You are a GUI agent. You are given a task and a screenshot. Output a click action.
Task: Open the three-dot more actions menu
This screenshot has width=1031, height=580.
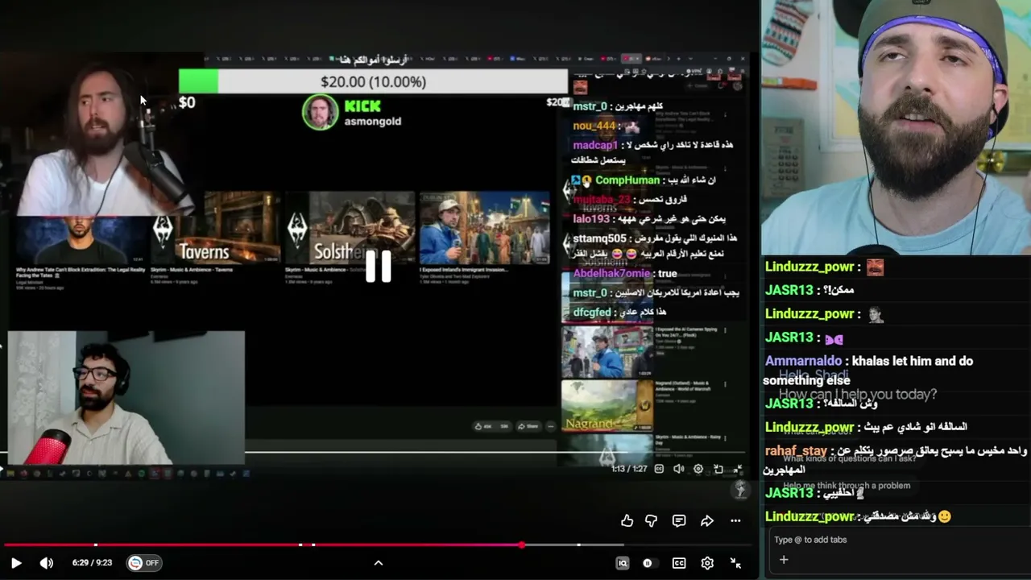[735, 521]
